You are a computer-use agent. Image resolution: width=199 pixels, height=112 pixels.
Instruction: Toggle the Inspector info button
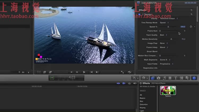194,78
